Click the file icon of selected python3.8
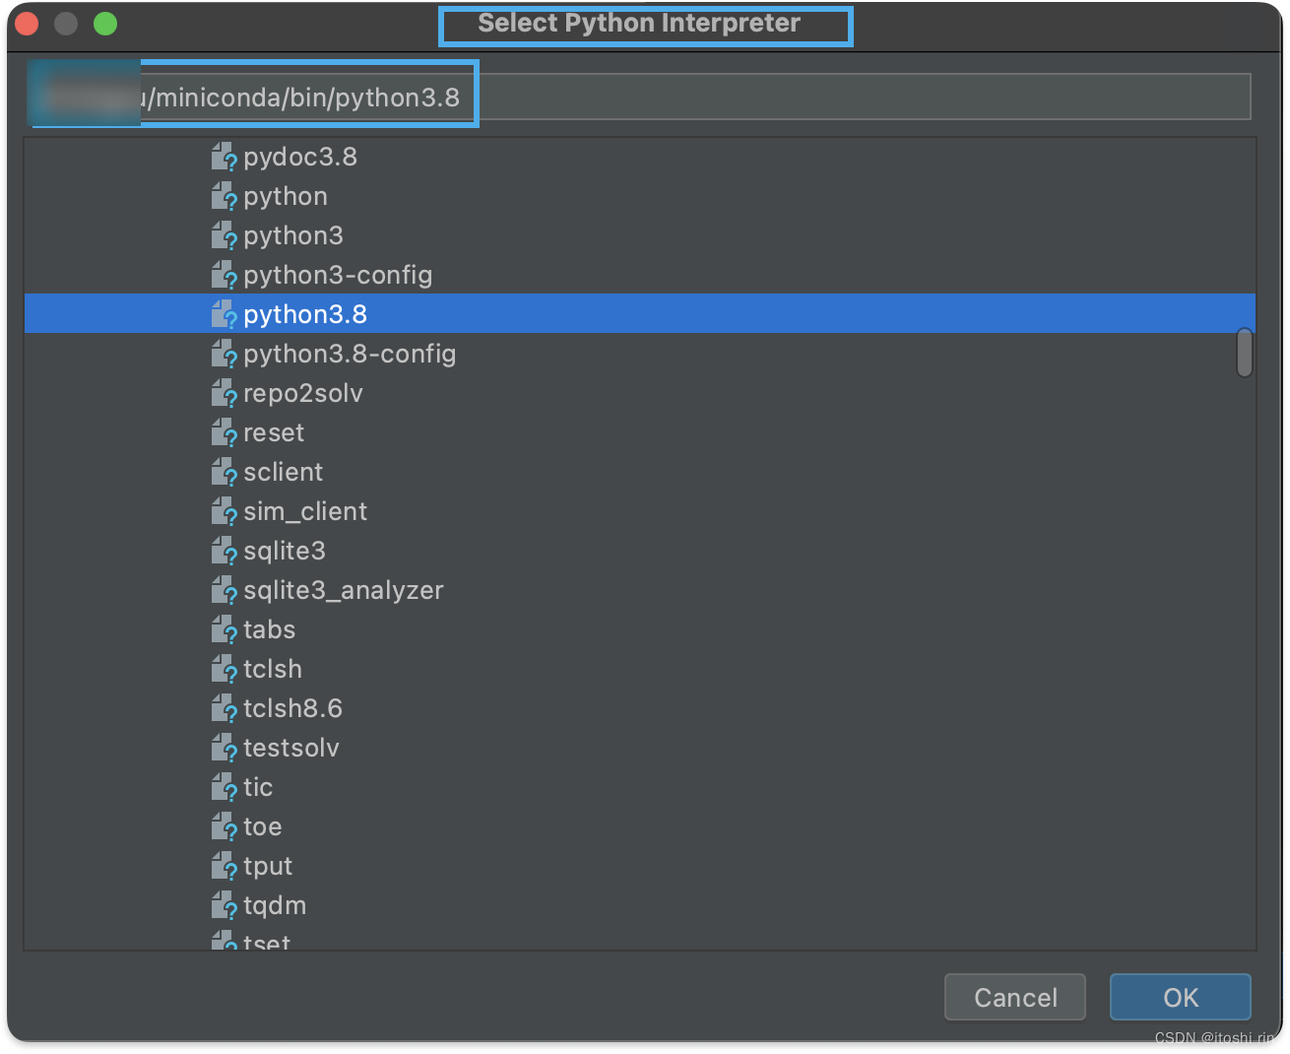The width and height of the screenshot is (1290, 1054). coord(225,314)
